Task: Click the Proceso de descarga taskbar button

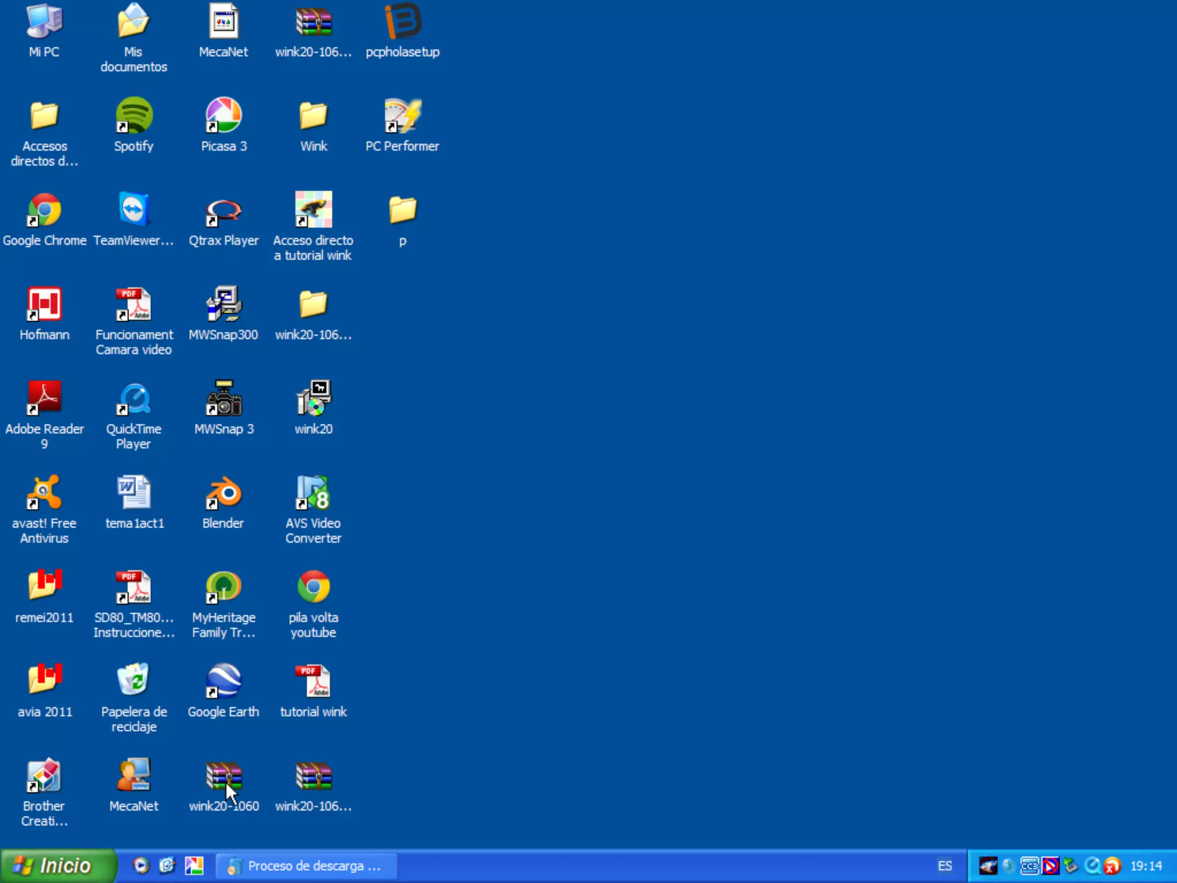Action: click(307, 866)
